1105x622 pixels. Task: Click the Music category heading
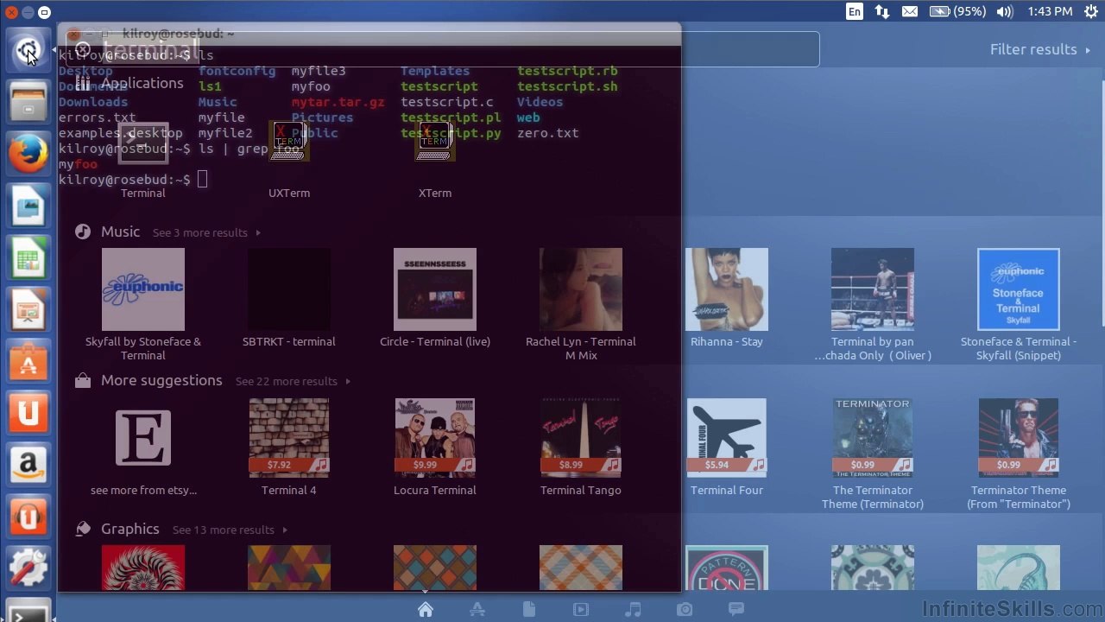(120, 232)
